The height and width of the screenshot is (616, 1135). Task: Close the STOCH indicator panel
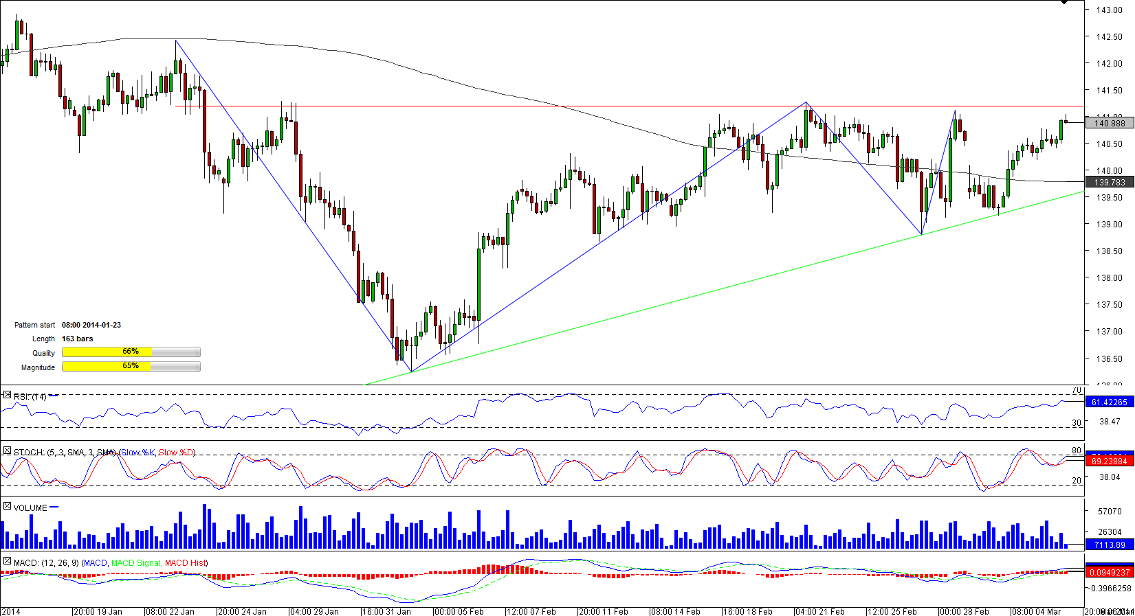[7, 451]
